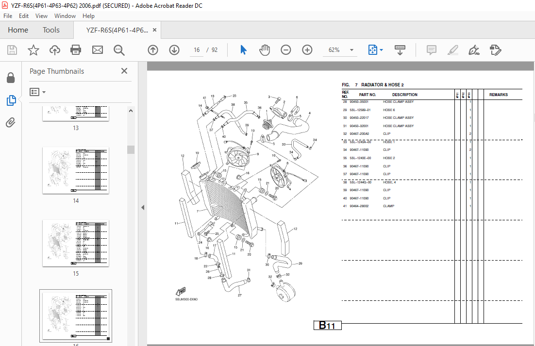Bookmark the document with star icon
Viewport: 535px width, 346px height.
point(33,50)
